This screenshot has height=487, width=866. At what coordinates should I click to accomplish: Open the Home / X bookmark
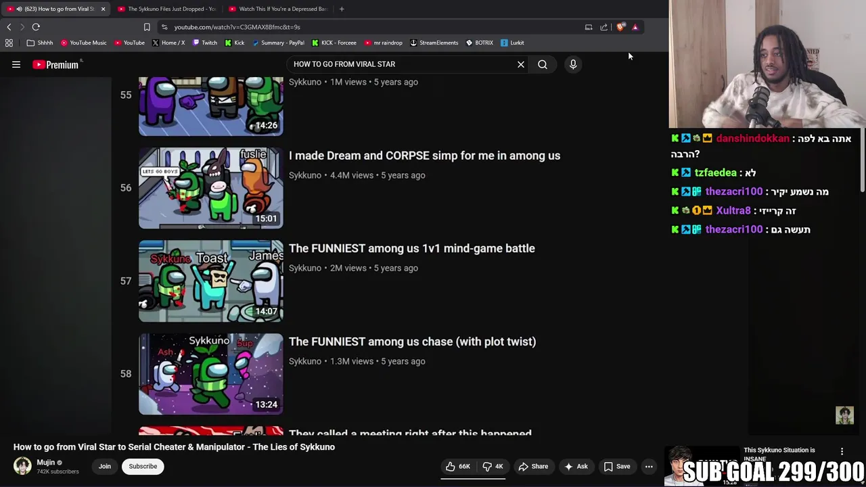(168, 43)
